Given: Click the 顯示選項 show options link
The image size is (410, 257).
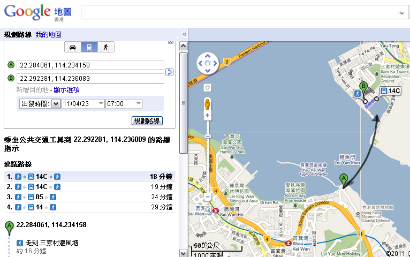Looking at the screenshot, I should (x=66, y=89).
